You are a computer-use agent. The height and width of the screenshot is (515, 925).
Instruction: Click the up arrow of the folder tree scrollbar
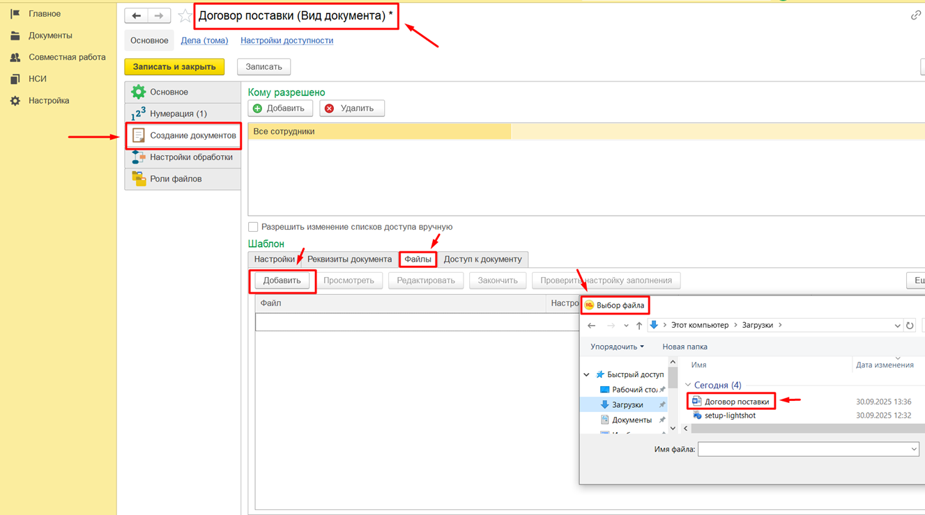pos(673,362)
